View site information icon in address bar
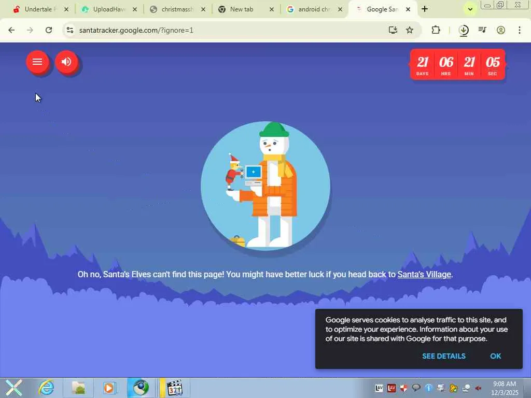The width and height of the screenshot is (531, 398). click(x=70, y=30)
